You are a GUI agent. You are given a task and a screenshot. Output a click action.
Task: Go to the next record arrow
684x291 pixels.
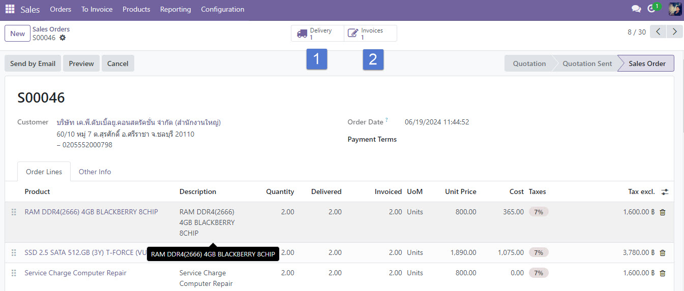(x=675, y=32)
